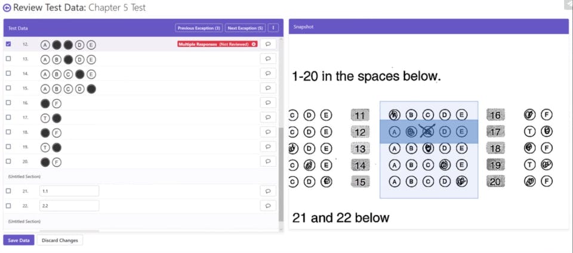Uncheck the checkbox for question 12
The image size is (573, 253).
pyautogui.click(x=8, y=44)
